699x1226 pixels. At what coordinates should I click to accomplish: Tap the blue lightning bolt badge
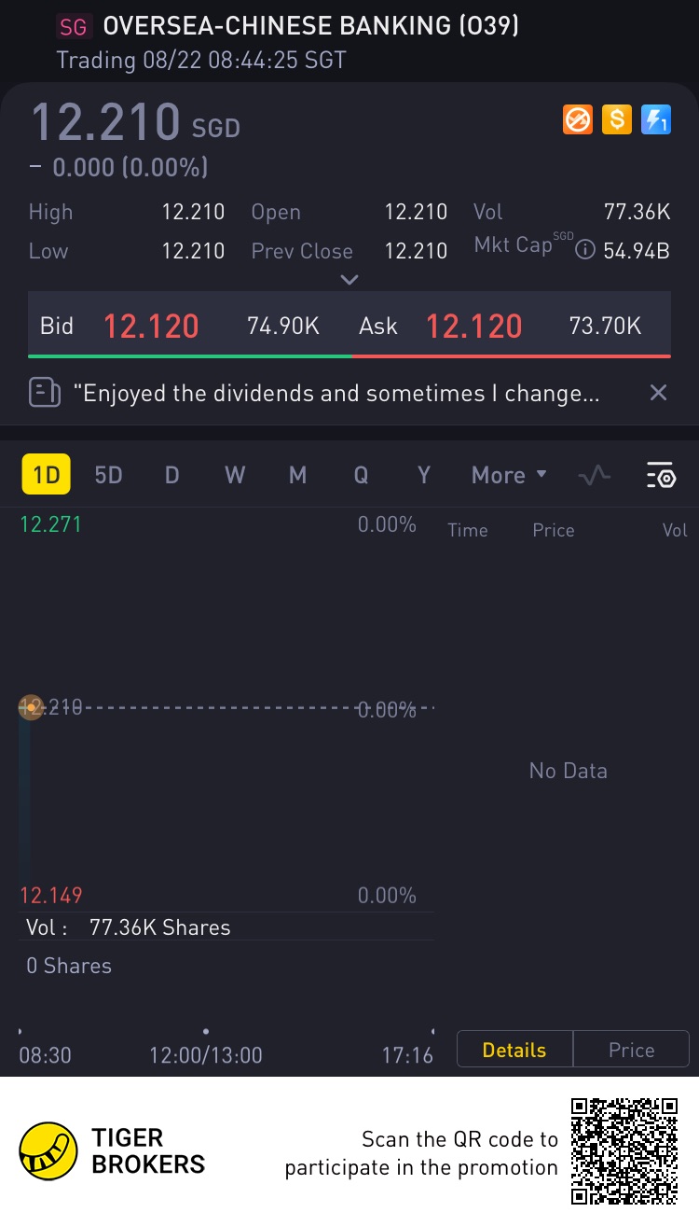click(656, 119)
